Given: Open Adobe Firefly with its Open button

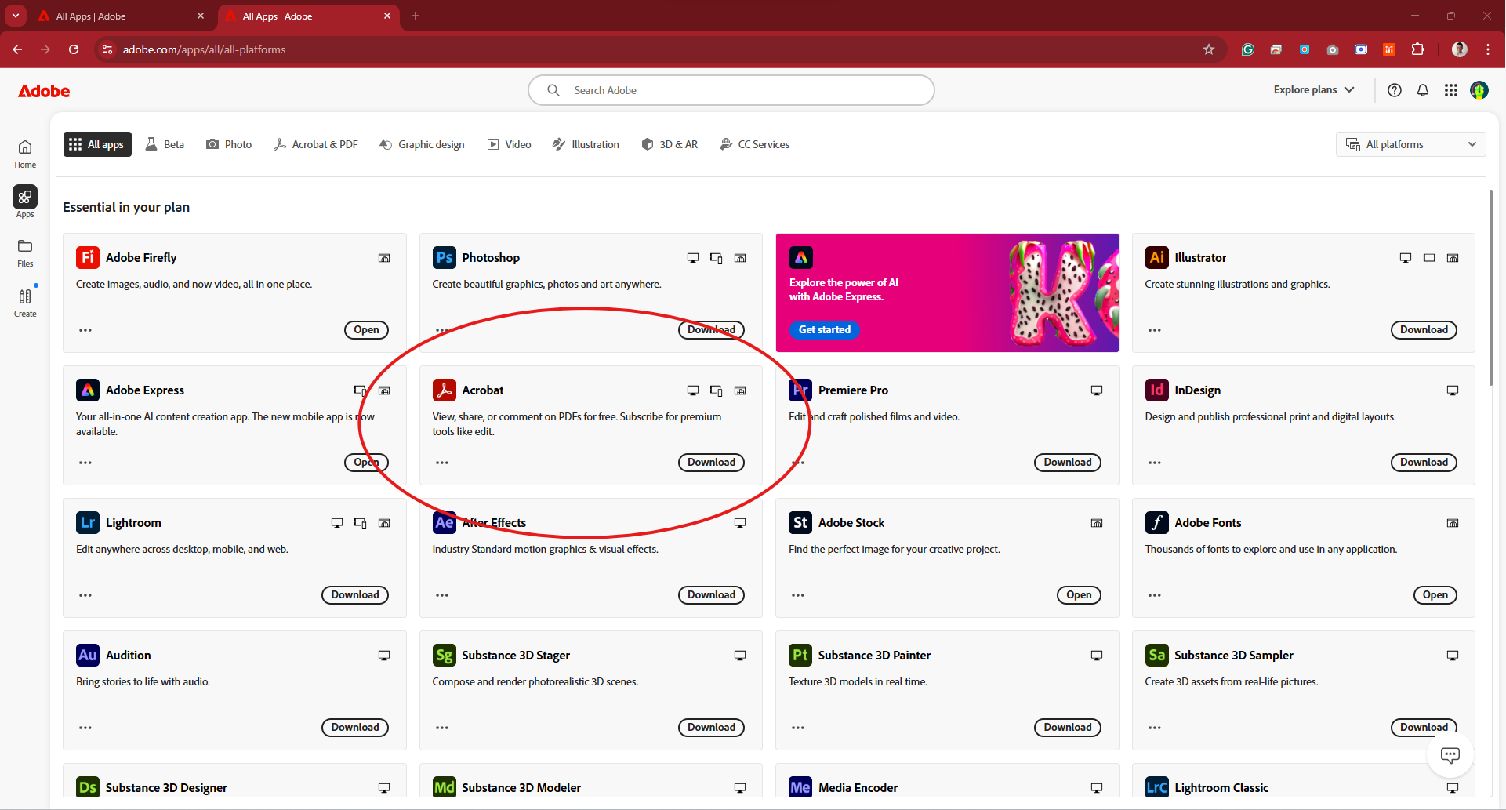Looking at the screenshot, I should 366,330.
